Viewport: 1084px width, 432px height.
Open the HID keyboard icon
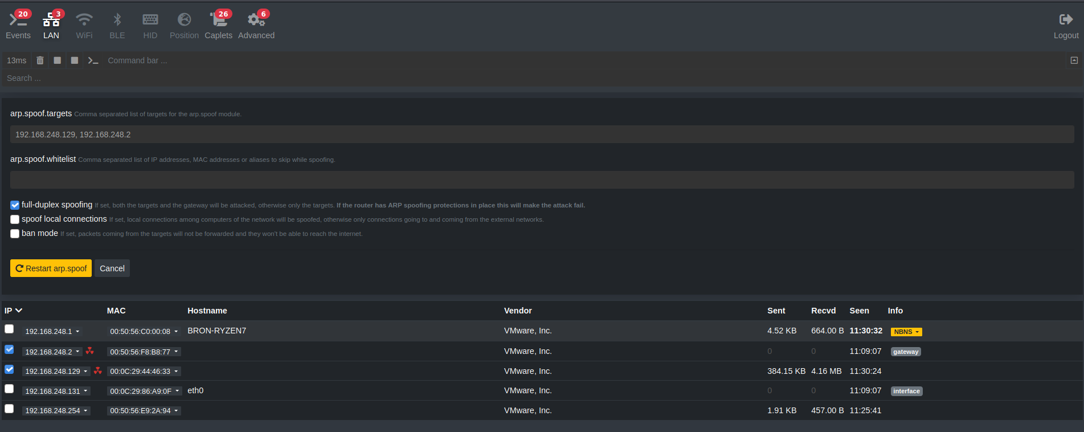click(x=150, y=20)
